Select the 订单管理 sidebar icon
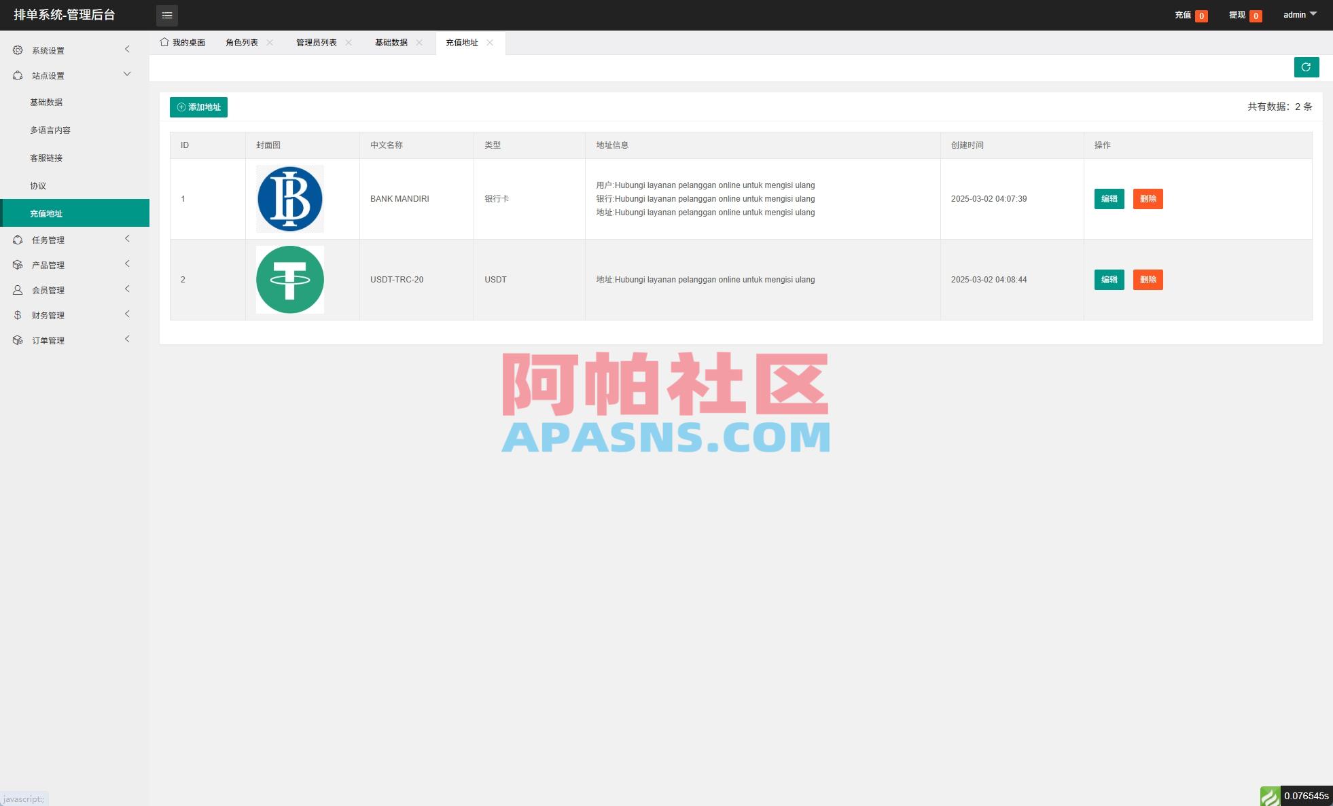The image size is (1333, 806). [17, 340]
